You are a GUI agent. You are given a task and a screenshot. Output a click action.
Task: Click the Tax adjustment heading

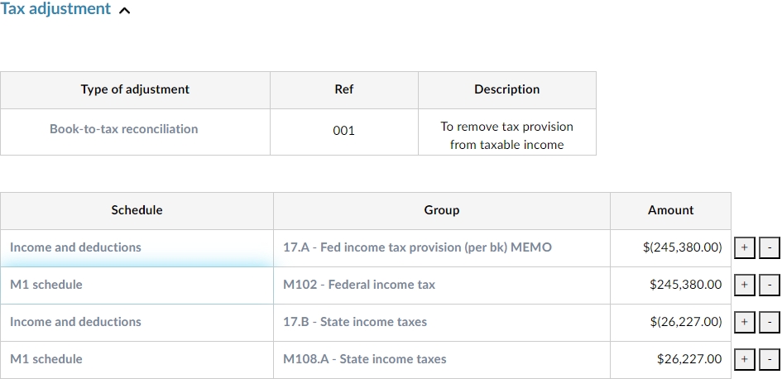click(55, 9)
